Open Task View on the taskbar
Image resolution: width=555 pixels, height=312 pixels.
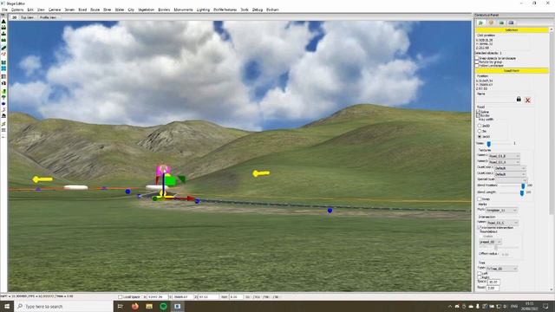click(x=121, y=306)
